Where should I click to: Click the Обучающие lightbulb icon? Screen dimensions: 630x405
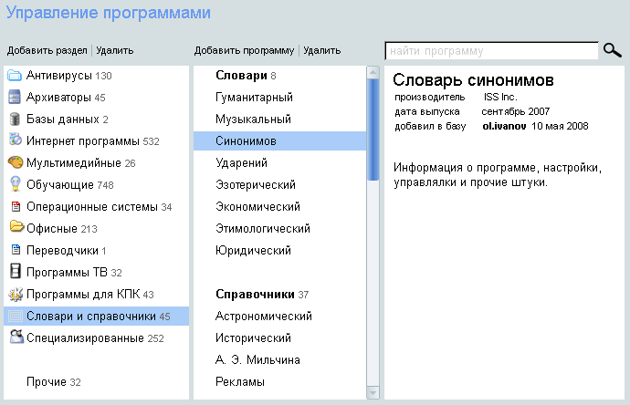point(15,185)
